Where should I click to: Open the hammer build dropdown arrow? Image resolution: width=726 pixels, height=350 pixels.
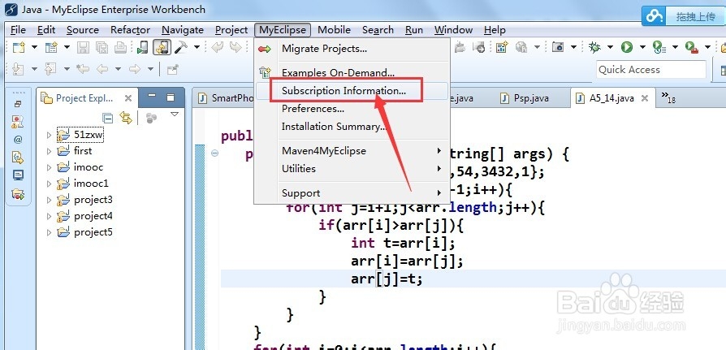(197, 47)
